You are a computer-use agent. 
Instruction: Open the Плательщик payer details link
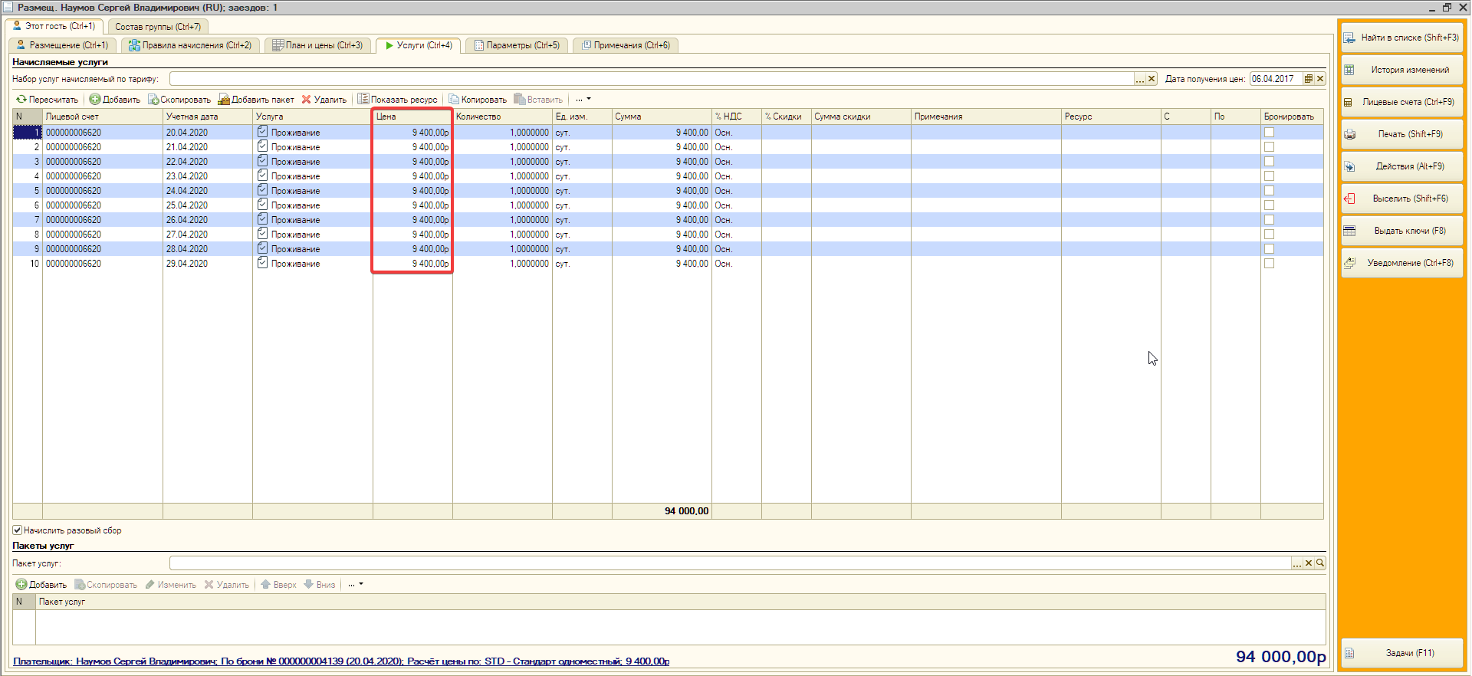coord(341,661)
